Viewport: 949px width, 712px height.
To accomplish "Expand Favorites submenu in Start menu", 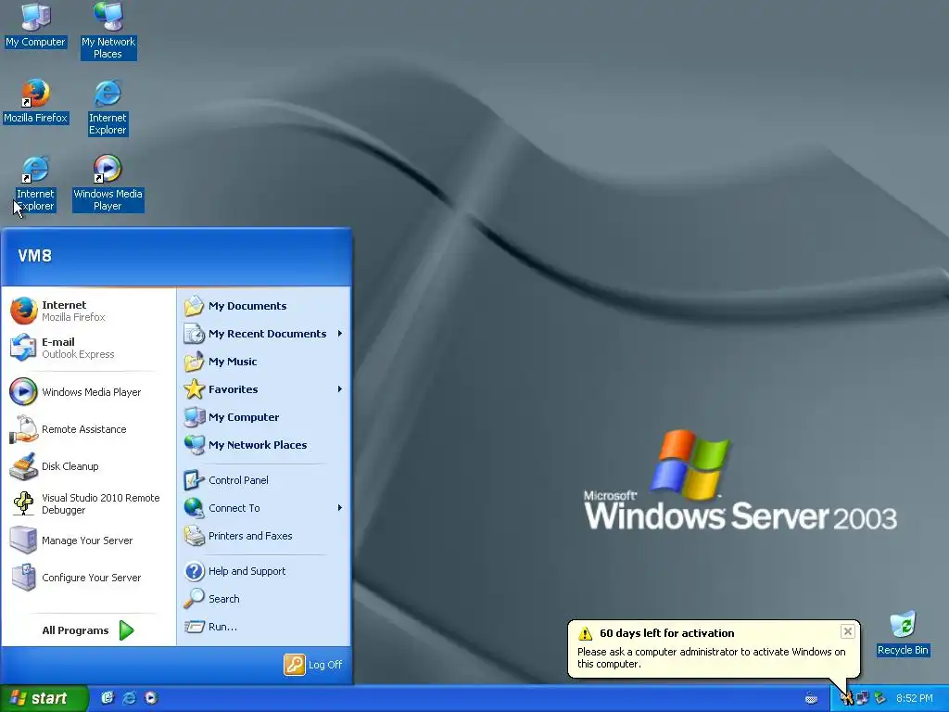I will pos(264,389).
